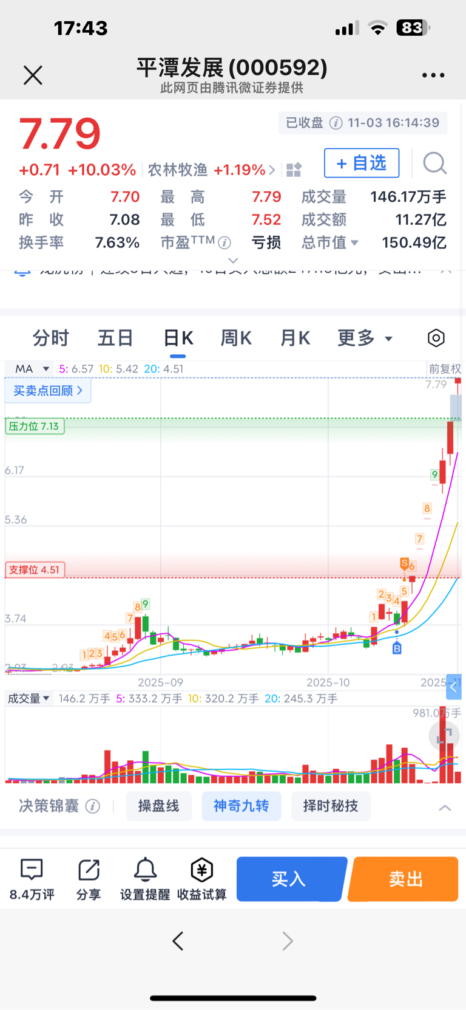466x1010 pixels.
Task: Open MA indicator dropdown
Action: [x=32, y=369]
